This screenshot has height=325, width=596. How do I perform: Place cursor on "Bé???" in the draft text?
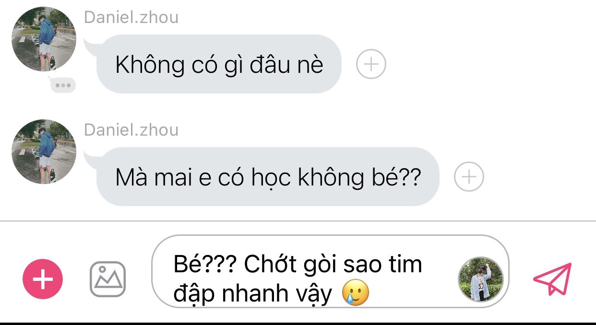204,264
